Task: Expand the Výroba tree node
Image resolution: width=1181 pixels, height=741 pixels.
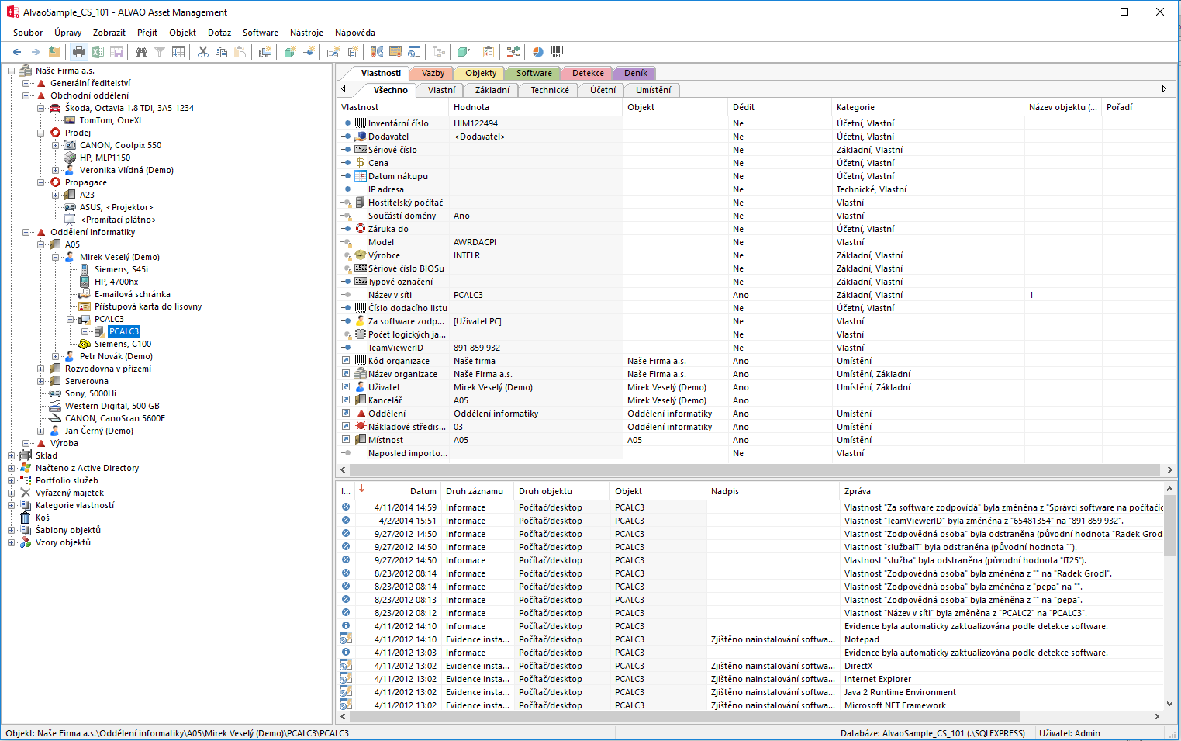Action: pos(26,443)
